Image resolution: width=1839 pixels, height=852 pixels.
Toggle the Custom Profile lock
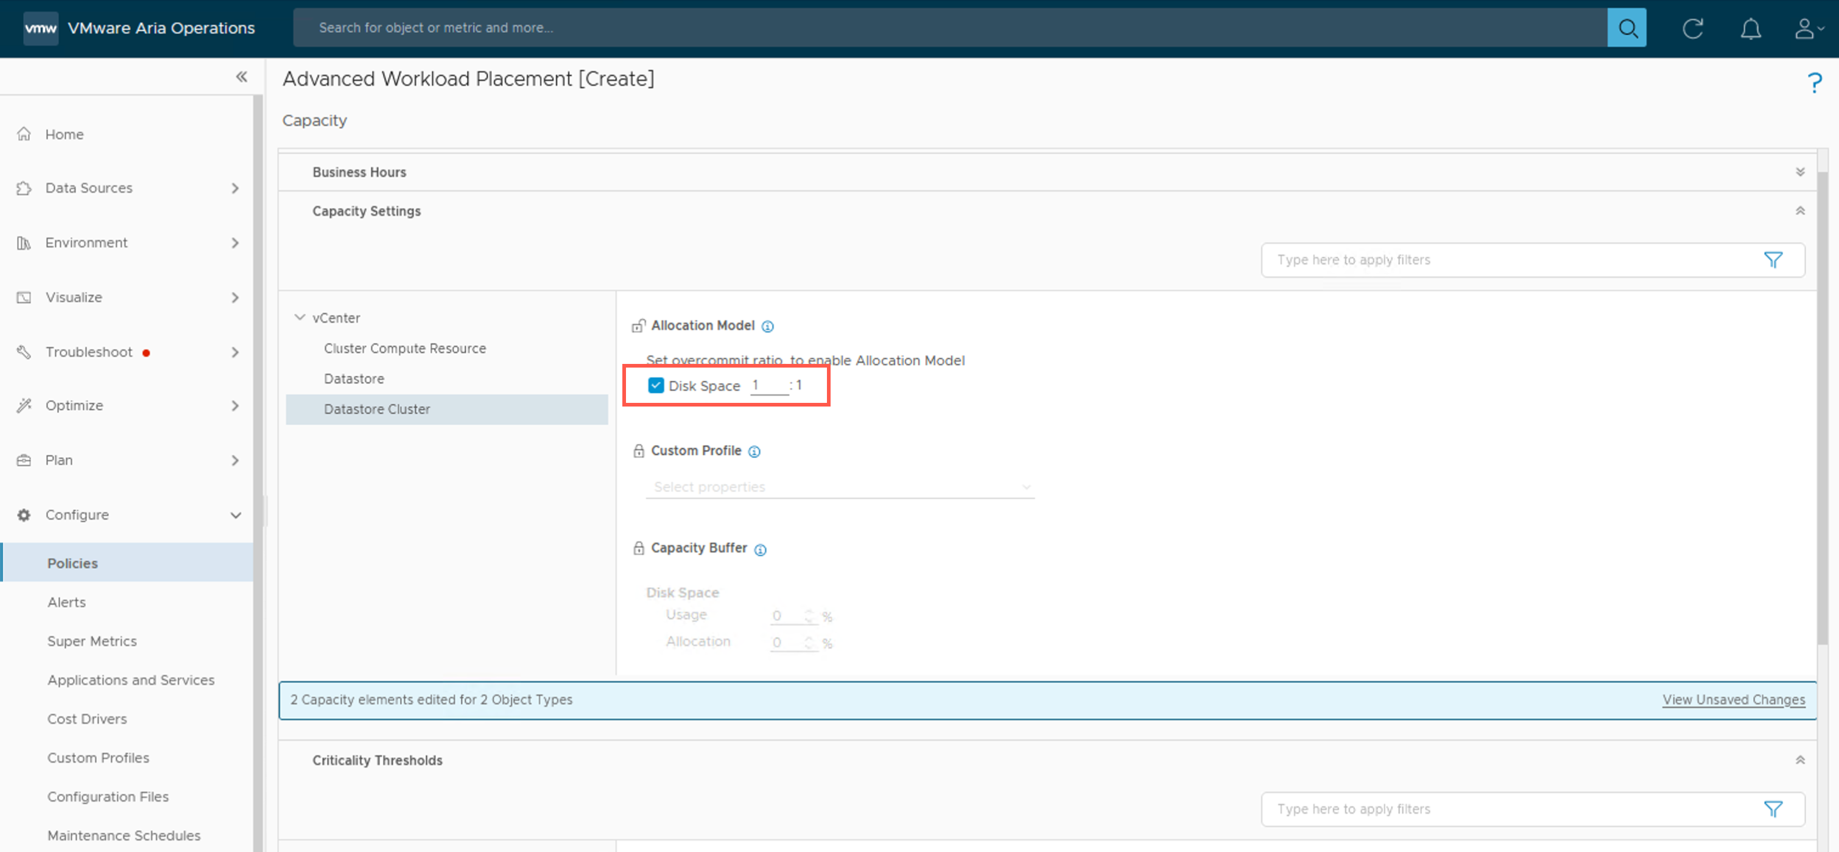[638, 451]
